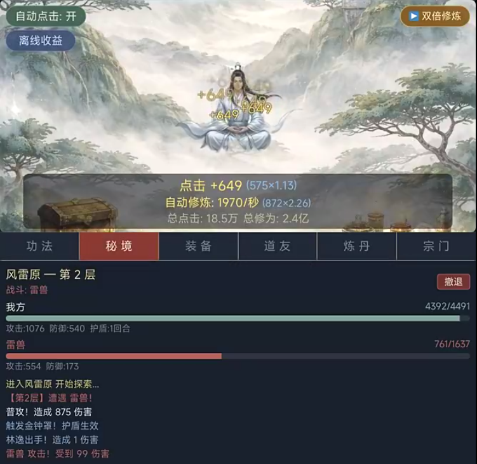The image size is (477, 464).
Task: Click the 点击 +649 stats panel
Action: pos(238,201)
